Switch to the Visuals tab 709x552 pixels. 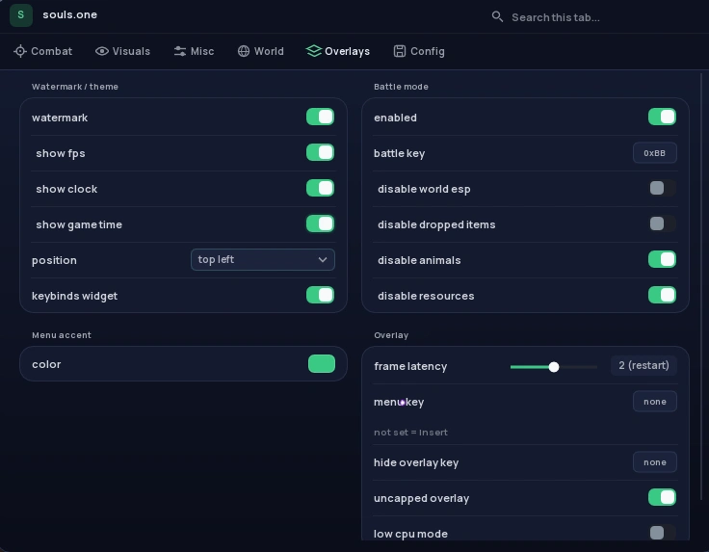pyautogui.click(x=122, y=51)
